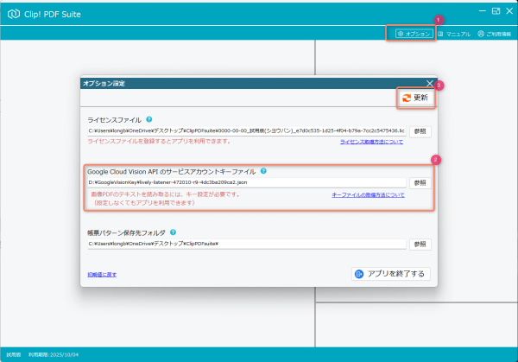Click help icon beside Google Cloud Vision API label
518x362 pixels.
(263, 171)
